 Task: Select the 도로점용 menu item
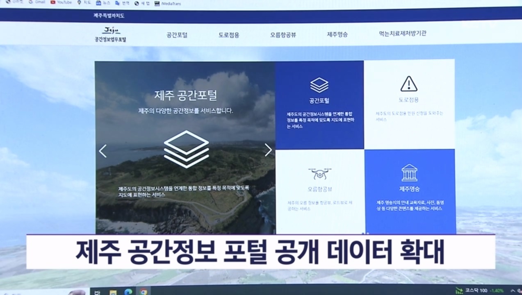pyautogui.click(x=228, y=35)
